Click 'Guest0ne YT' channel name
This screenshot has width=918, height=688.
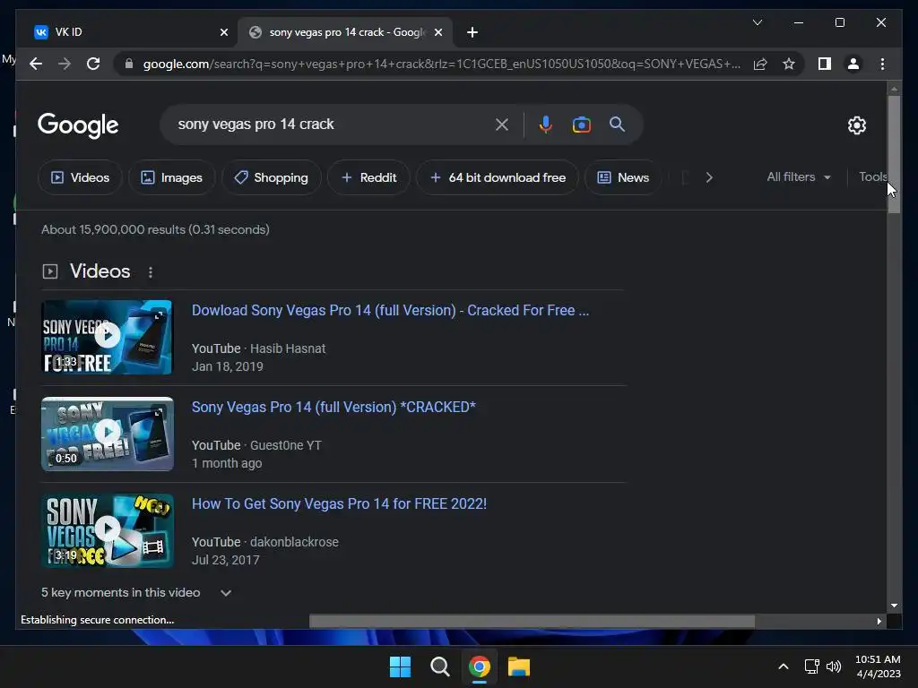click(x=286, y=445)
